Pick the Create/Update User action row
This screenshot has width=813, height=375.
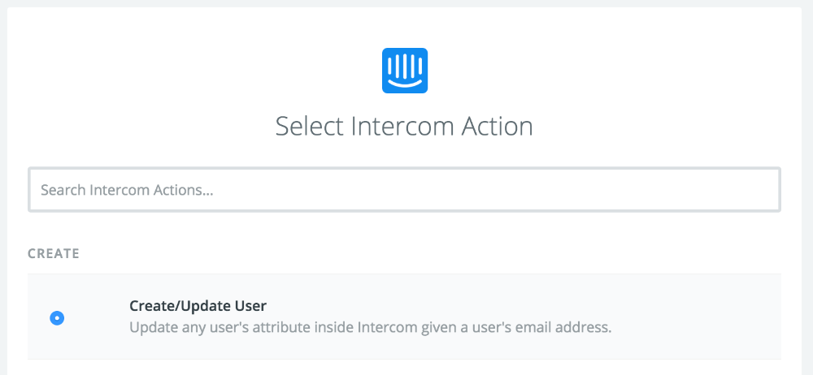pyautogui.click(x=404, y=317)
